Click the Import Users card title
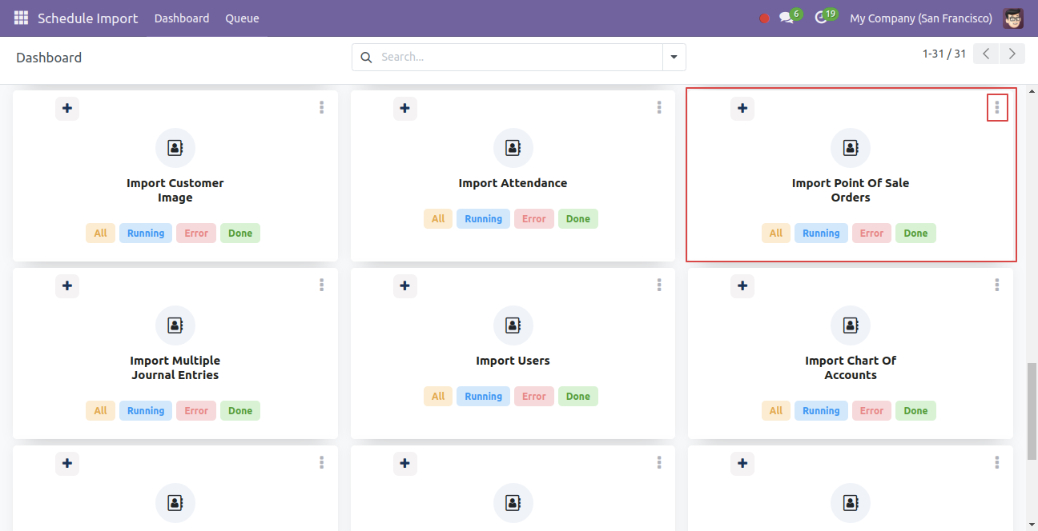 coord(513,361)
